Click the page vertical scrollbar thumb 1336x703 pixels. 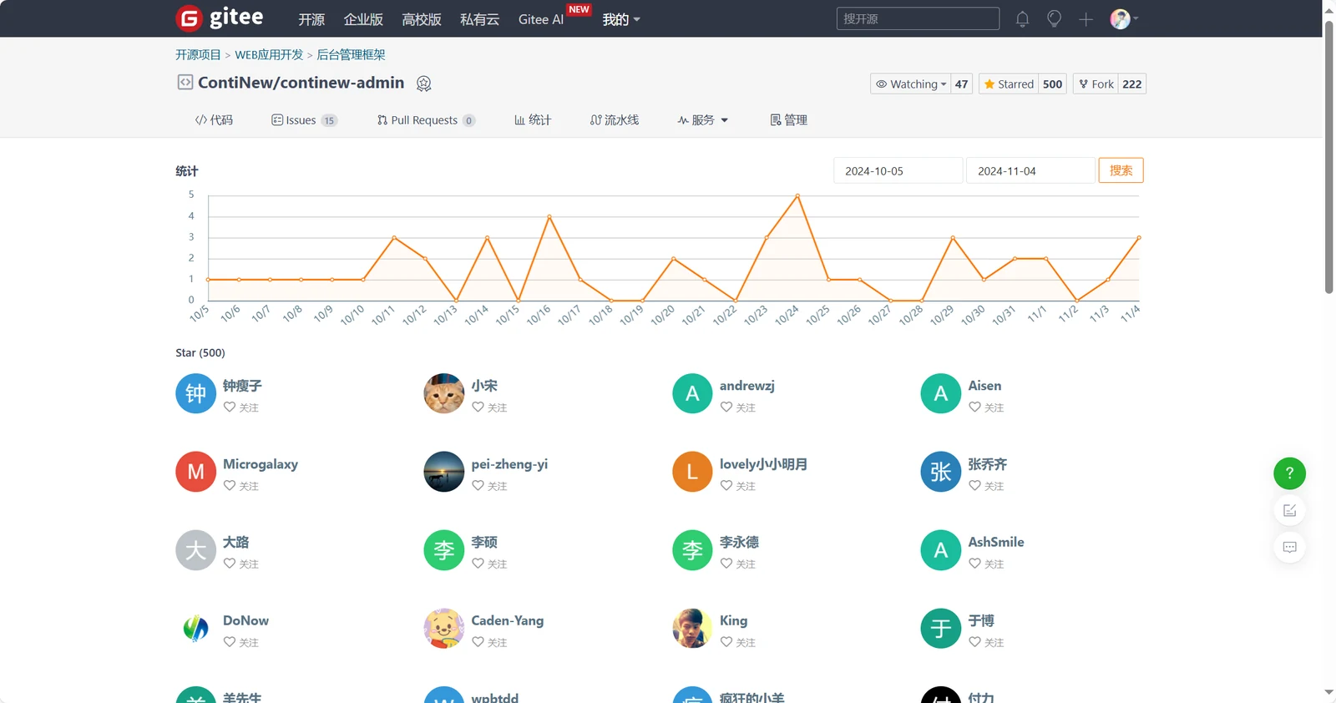coord(1329,156)
